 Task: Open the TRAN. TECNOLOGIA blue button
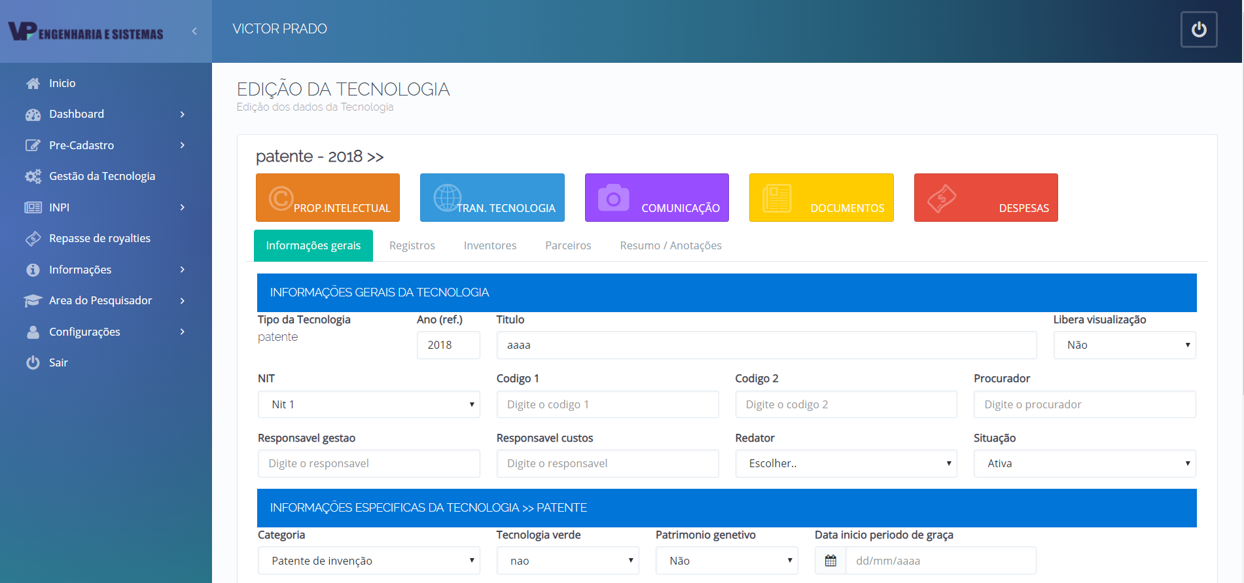(x=492, y=198)
